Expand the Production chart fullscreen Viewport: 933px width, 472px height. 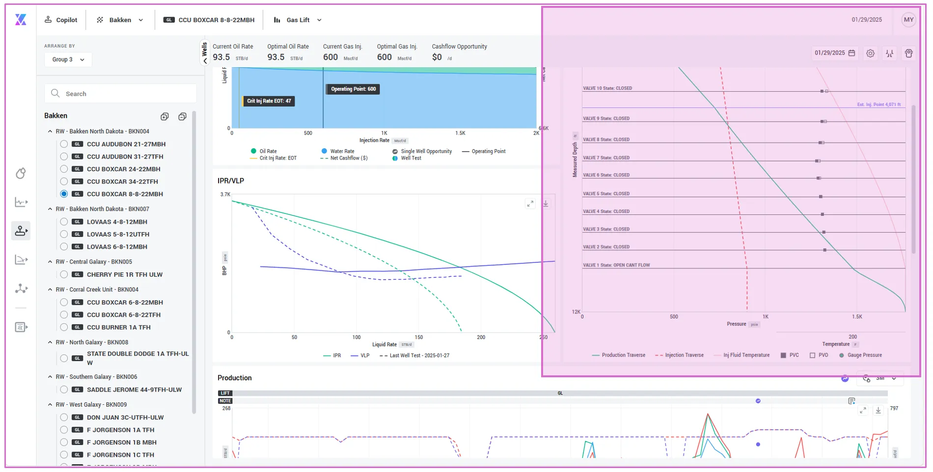pyautogui.click(x=863, y=410)
